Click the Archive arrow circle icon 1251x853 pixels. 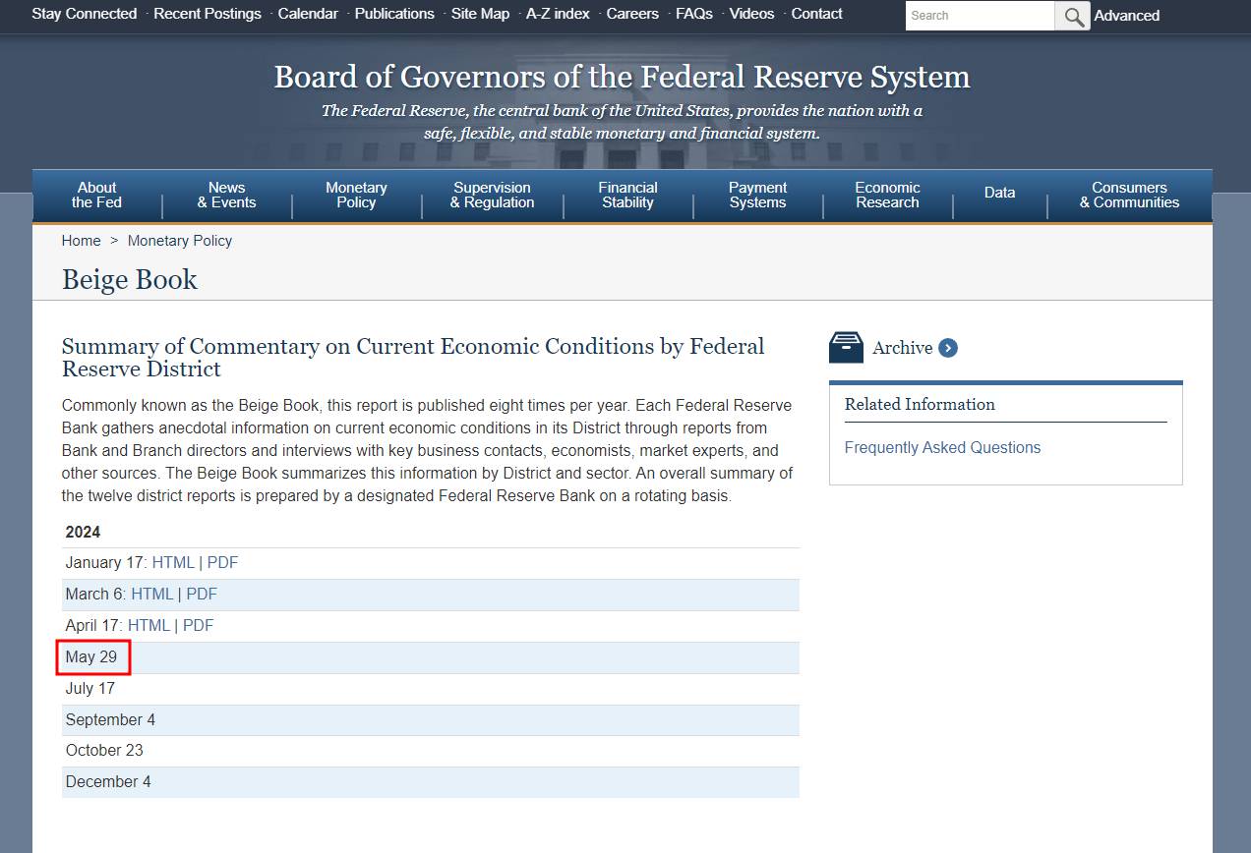[948, 348]
